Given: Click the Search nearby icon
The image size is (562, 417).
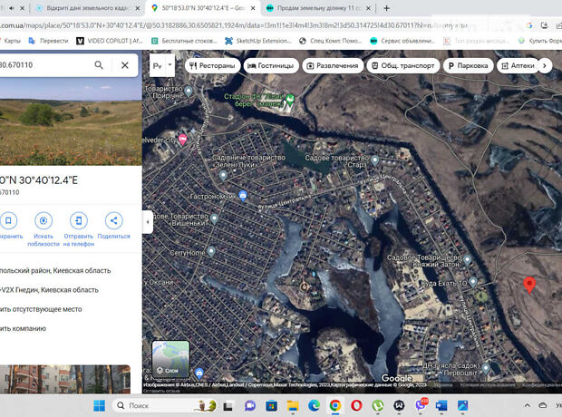Looking at the screenshot, I should pos(43,221).
